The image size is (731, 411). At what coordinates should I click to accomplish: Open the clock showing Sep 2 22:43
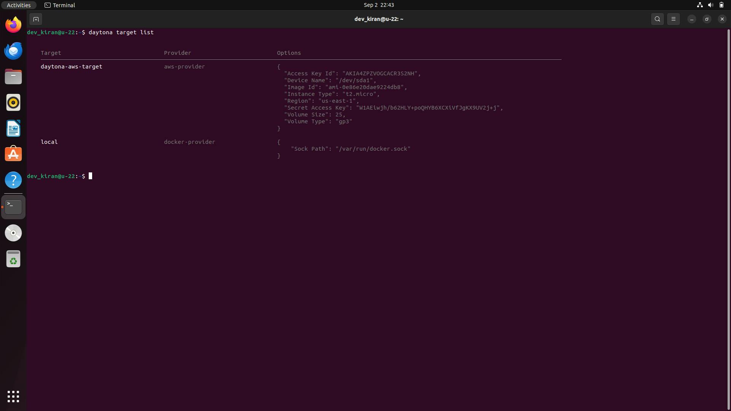tap(379, 5)
